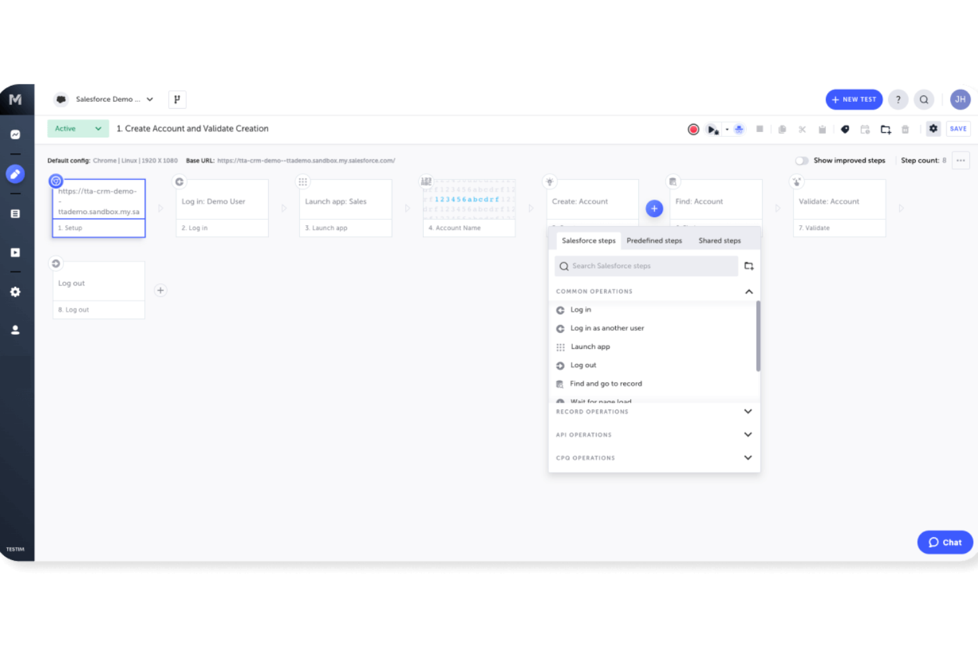Screen dimensions: 978x652
Task: Open the settings gear next to Save
Action: (x=933, y=129)
